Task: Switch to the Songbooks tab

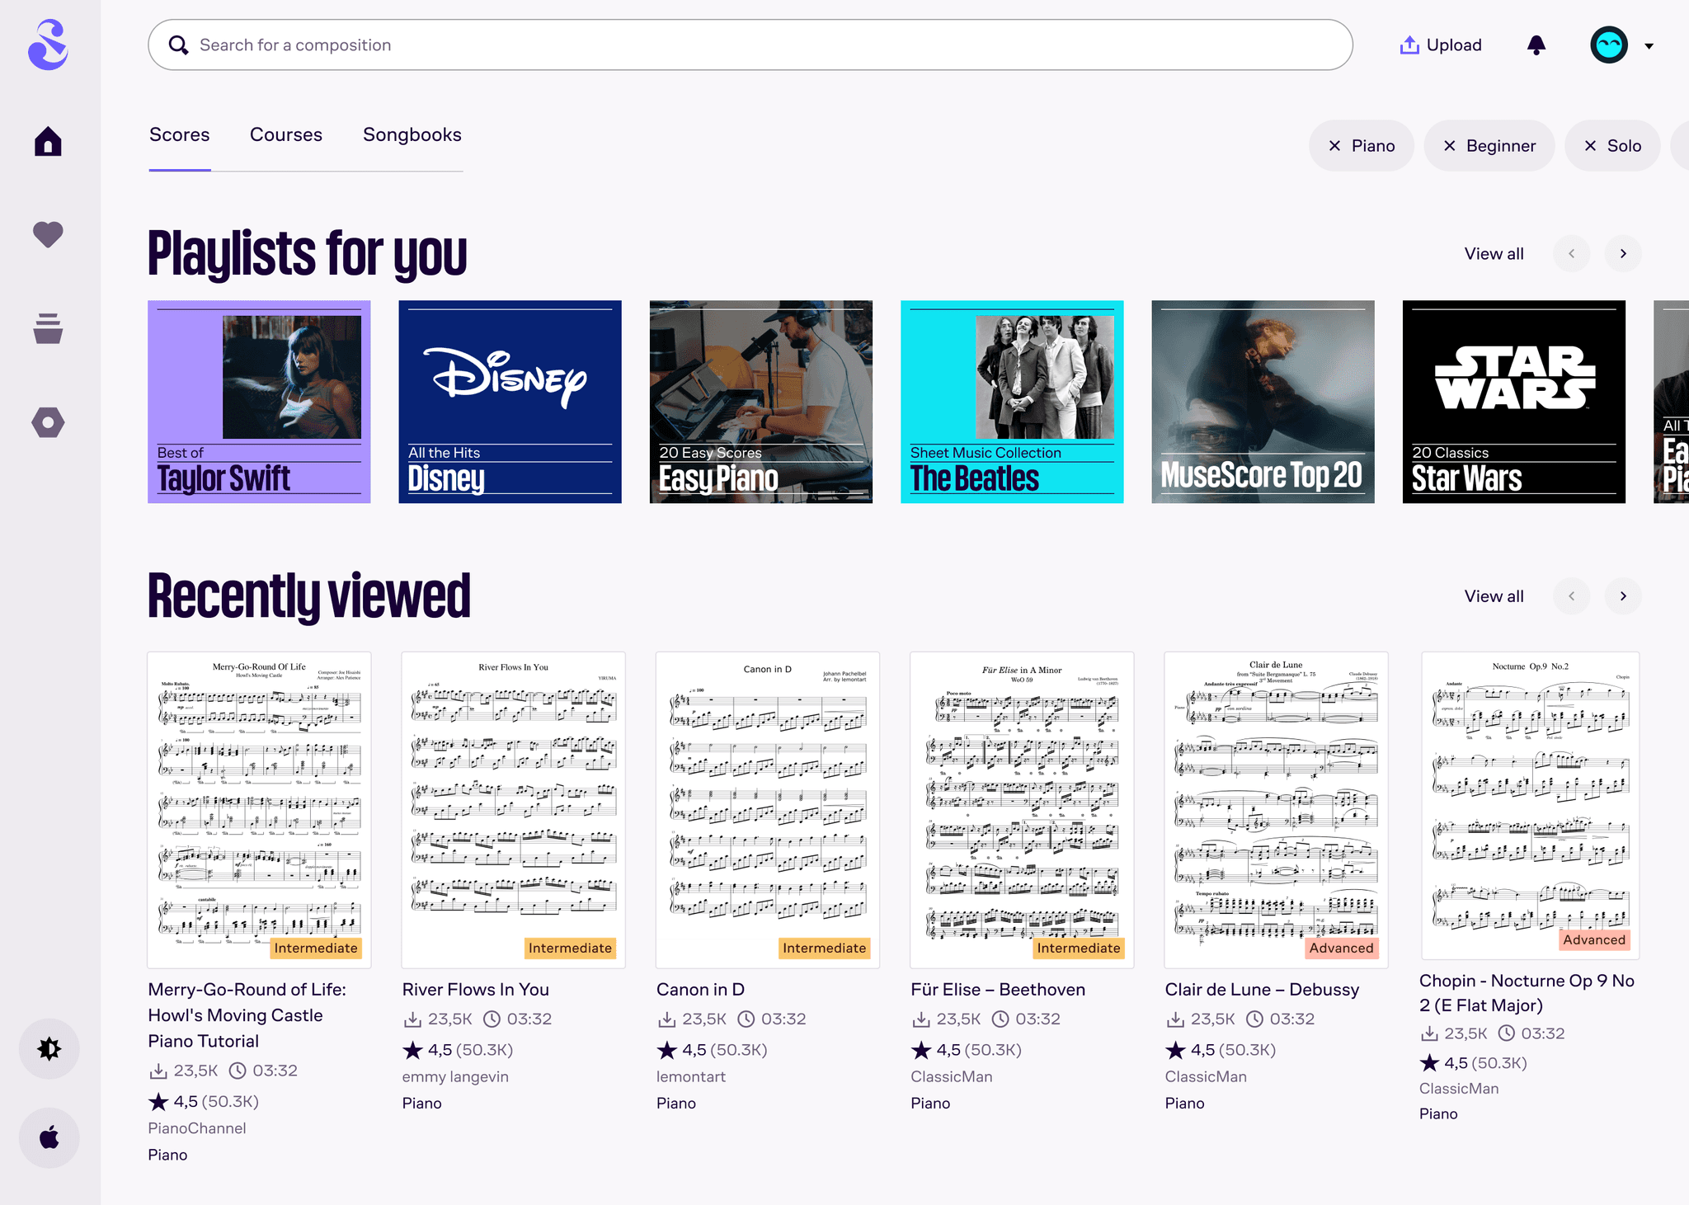Action: [412, 134]
